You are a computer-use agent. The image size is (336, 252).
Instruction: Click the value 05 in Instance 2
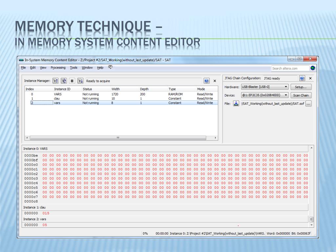click(x=45, y=225)
